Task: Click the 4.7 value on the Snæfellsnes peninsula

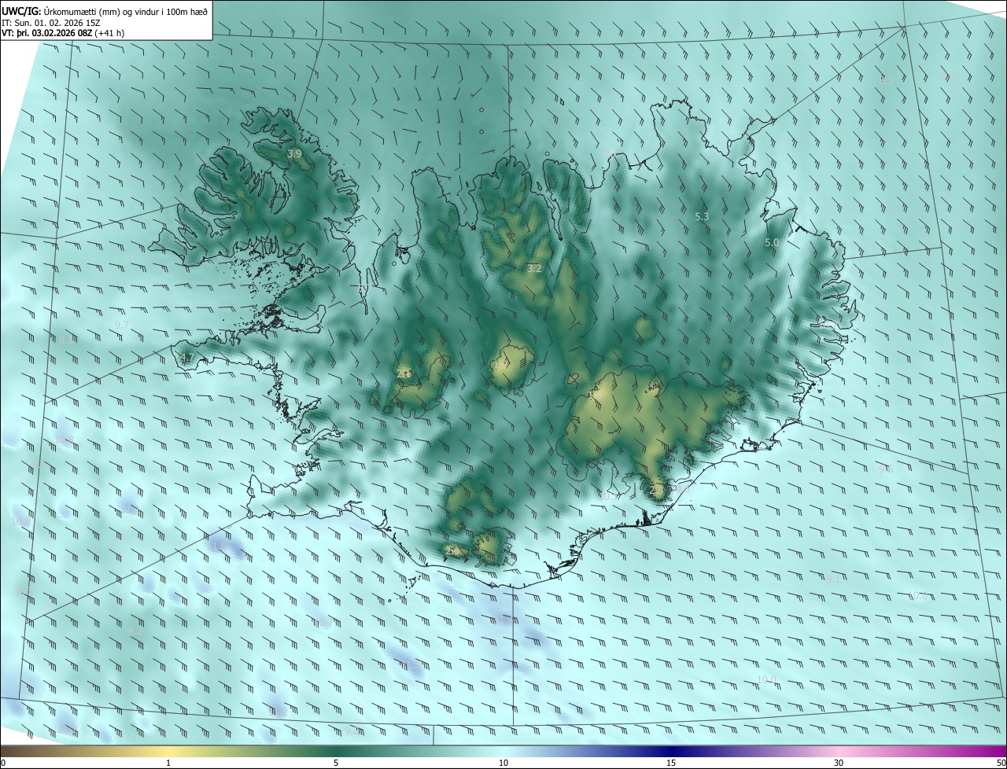Action: [x=186, y=359]
